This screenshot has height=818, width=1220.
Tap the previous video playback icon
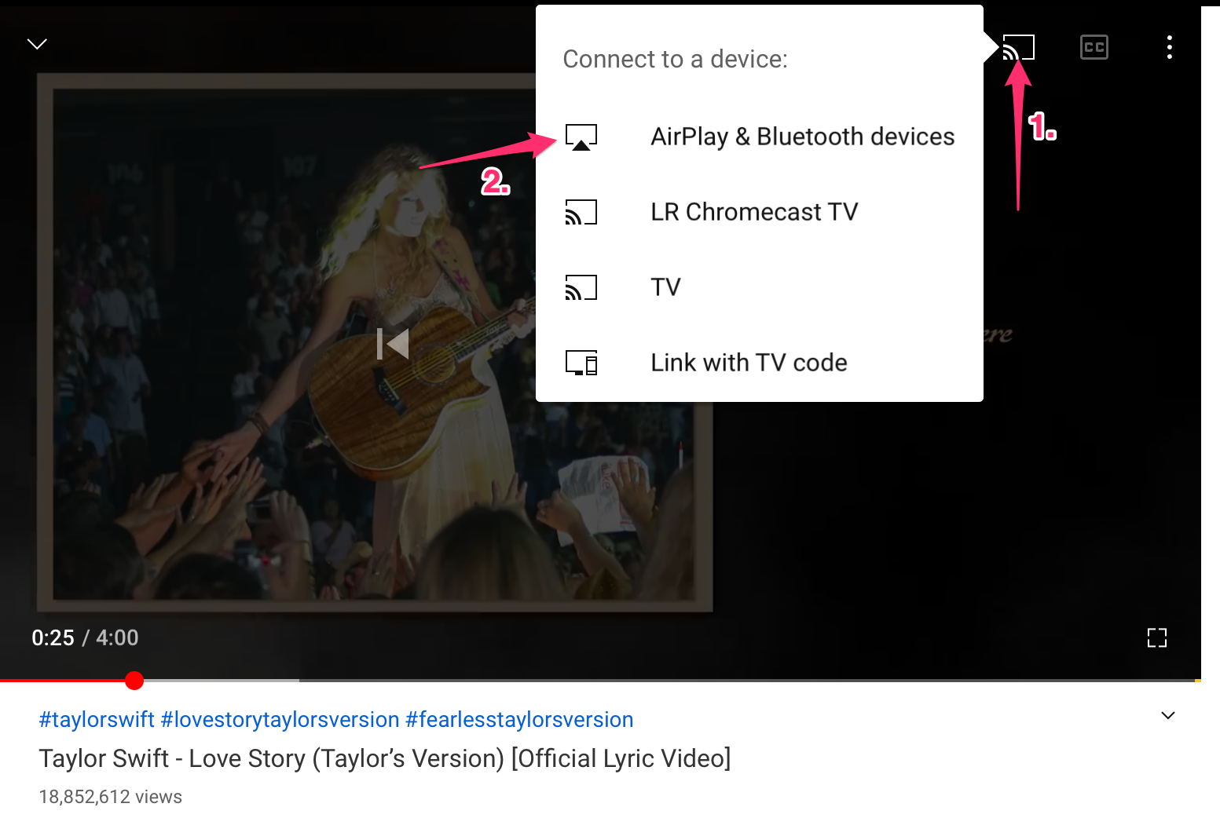coord(392,343)
